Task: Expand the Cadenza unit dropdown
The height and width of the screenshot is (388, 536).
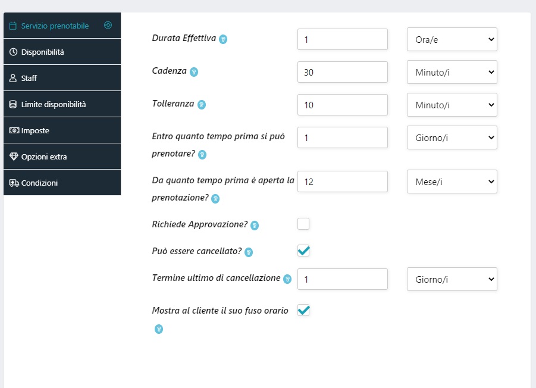Action: [452, 72]
